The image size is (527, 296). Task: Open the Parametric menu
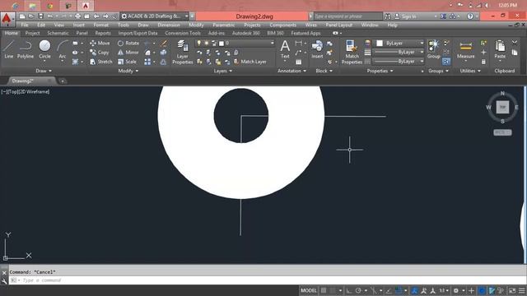click(x=223, y=25)
